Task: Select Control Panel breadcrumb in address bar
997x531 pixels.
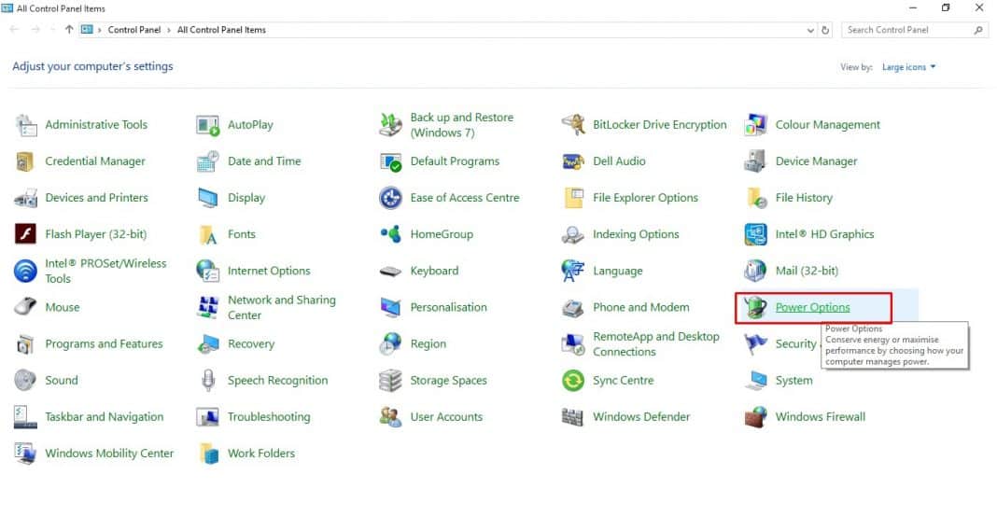Action: coord(134,30)
